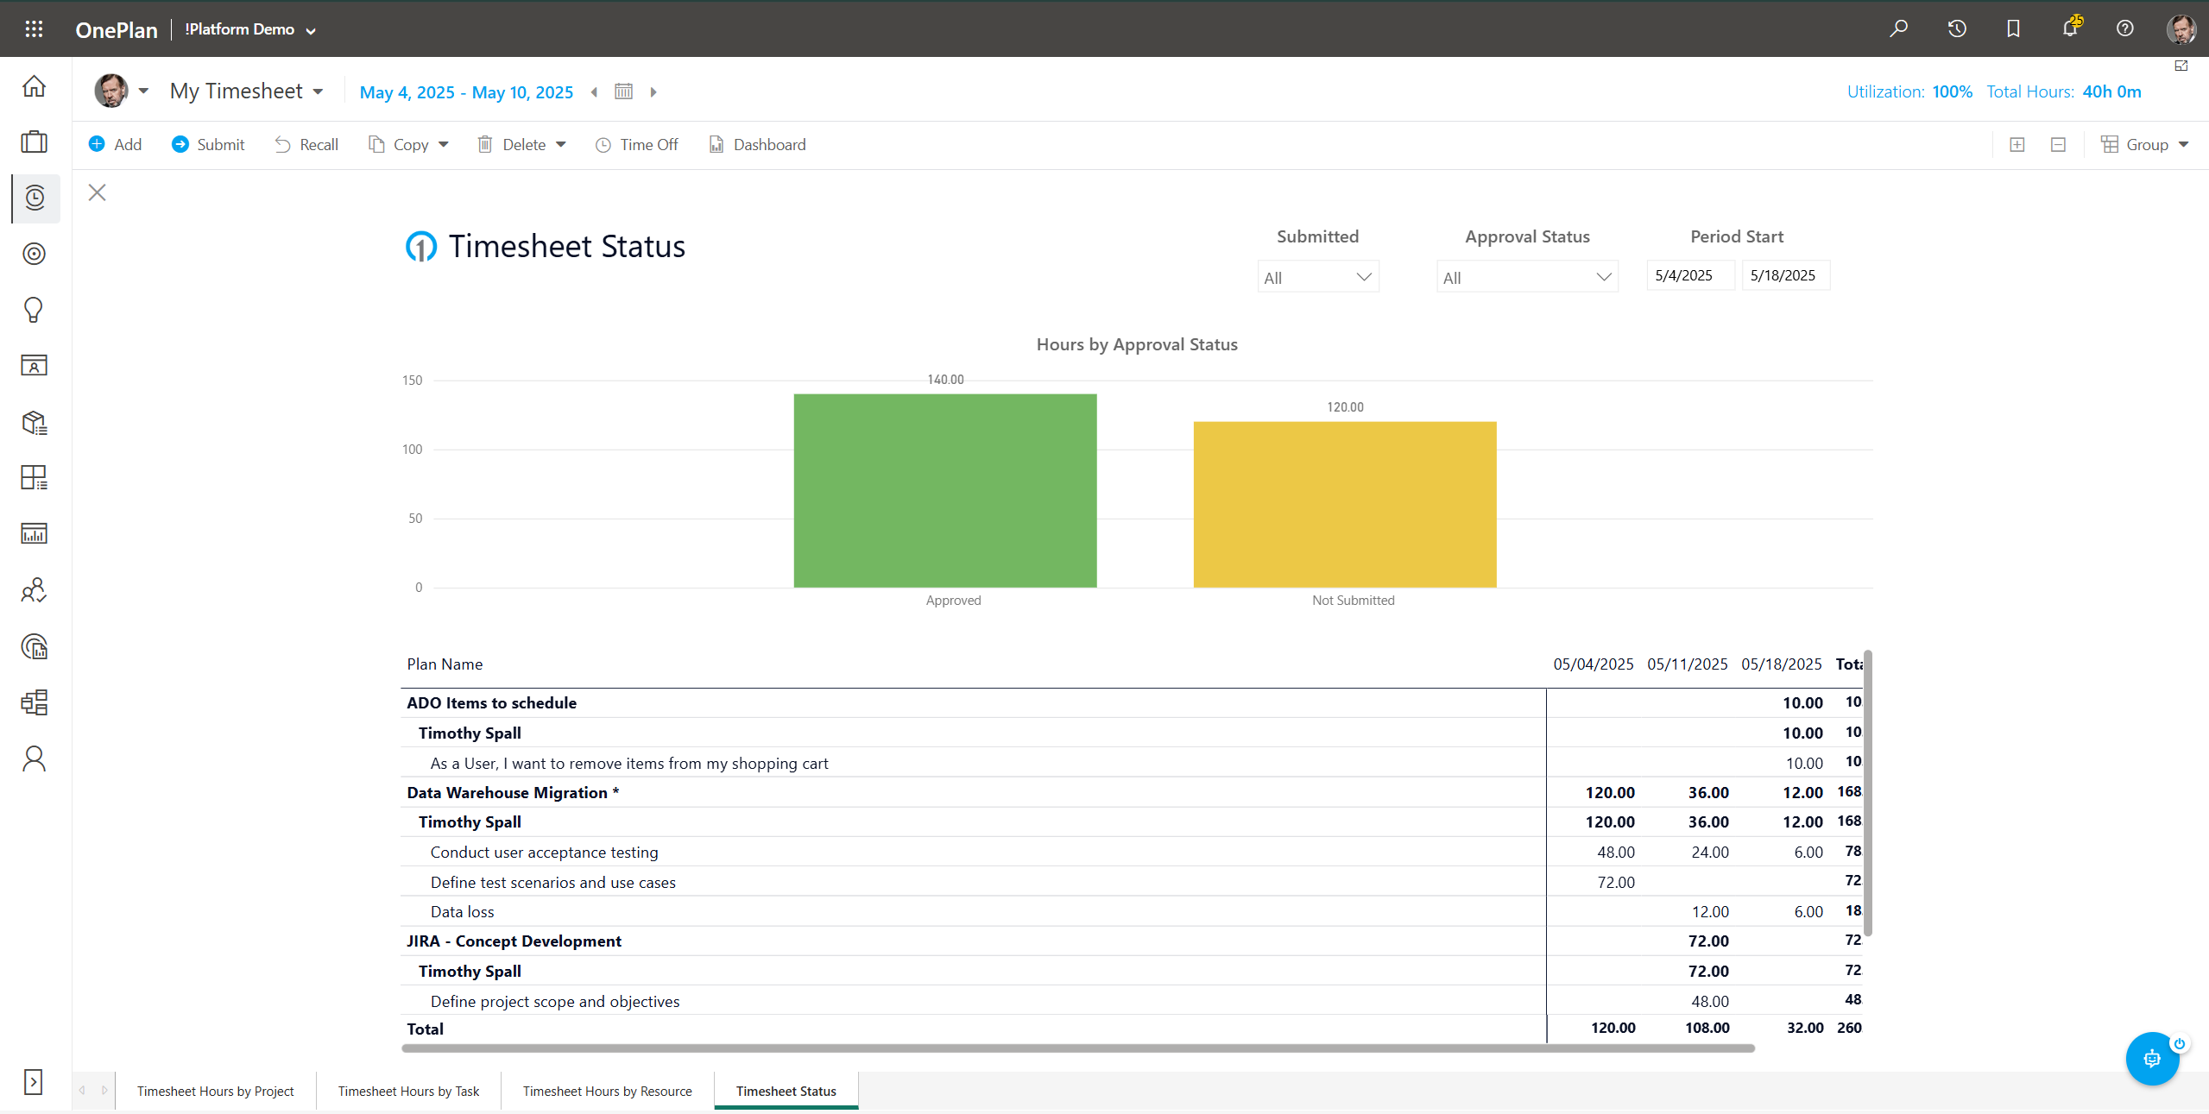Open the Home sidebar icon

click(x=34, y=86)
